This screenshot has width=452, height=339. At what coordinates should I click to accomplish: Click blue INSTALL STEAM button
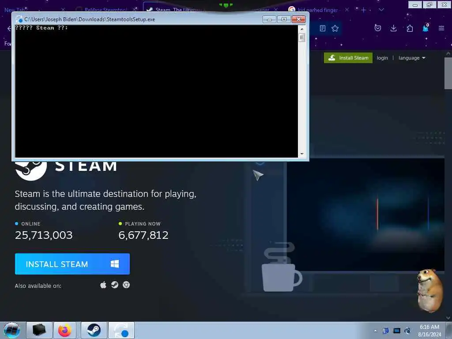coord(72,264)
